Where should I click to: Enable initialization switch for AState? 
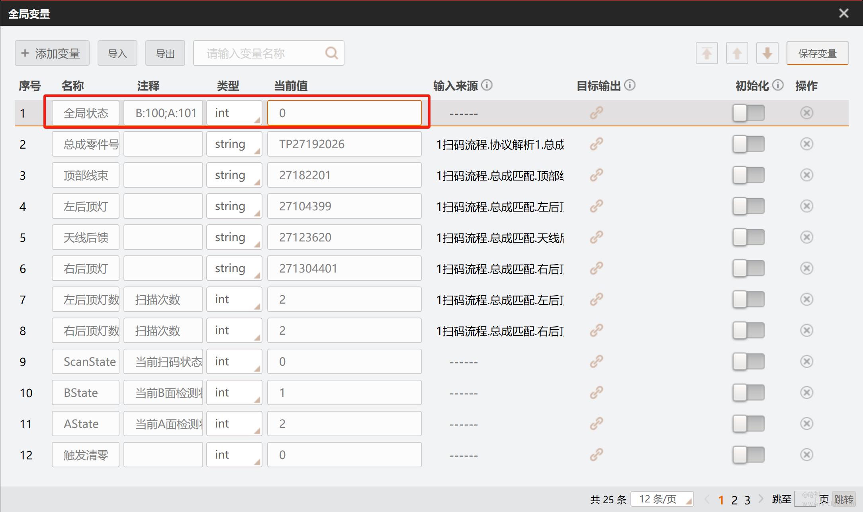[x=748, y=424]
